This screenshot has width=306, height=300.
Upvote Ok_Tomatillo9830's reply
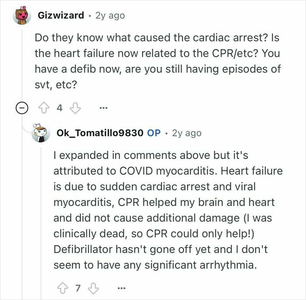[x=63, y=288]
